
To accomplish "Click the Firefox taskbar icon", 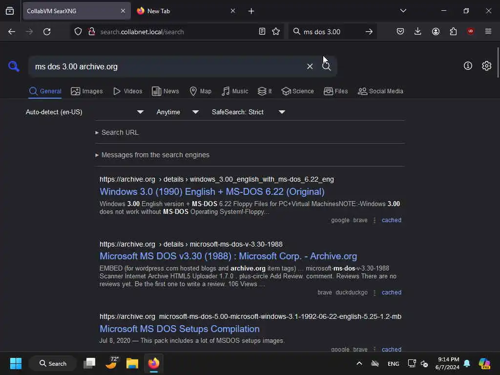I will click(154, 363).
